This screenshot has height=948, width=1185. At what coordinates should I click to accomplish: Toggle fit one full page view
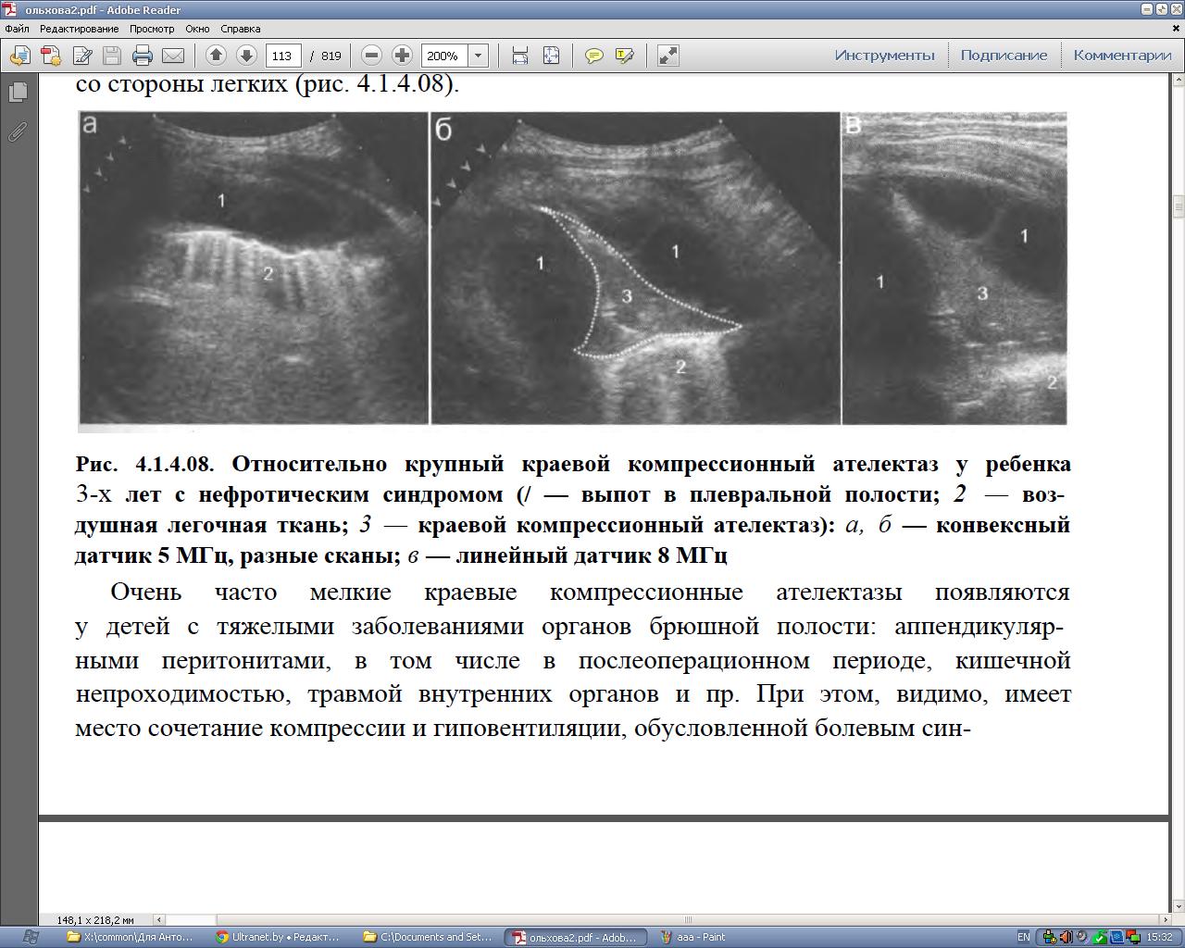(551, 56)
